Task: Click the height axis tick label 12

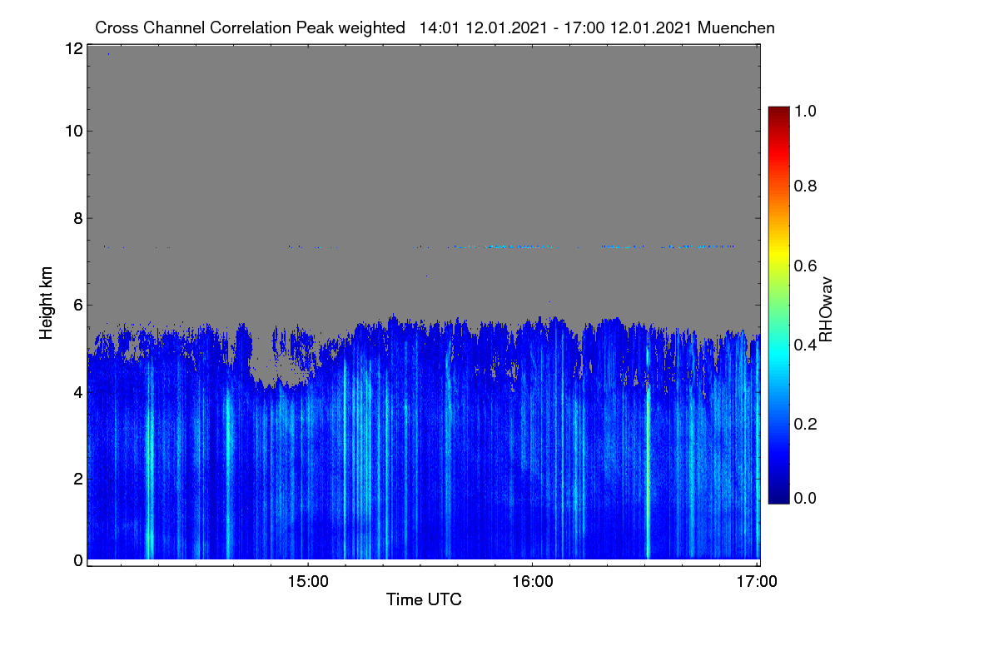Action: (74, 48)
